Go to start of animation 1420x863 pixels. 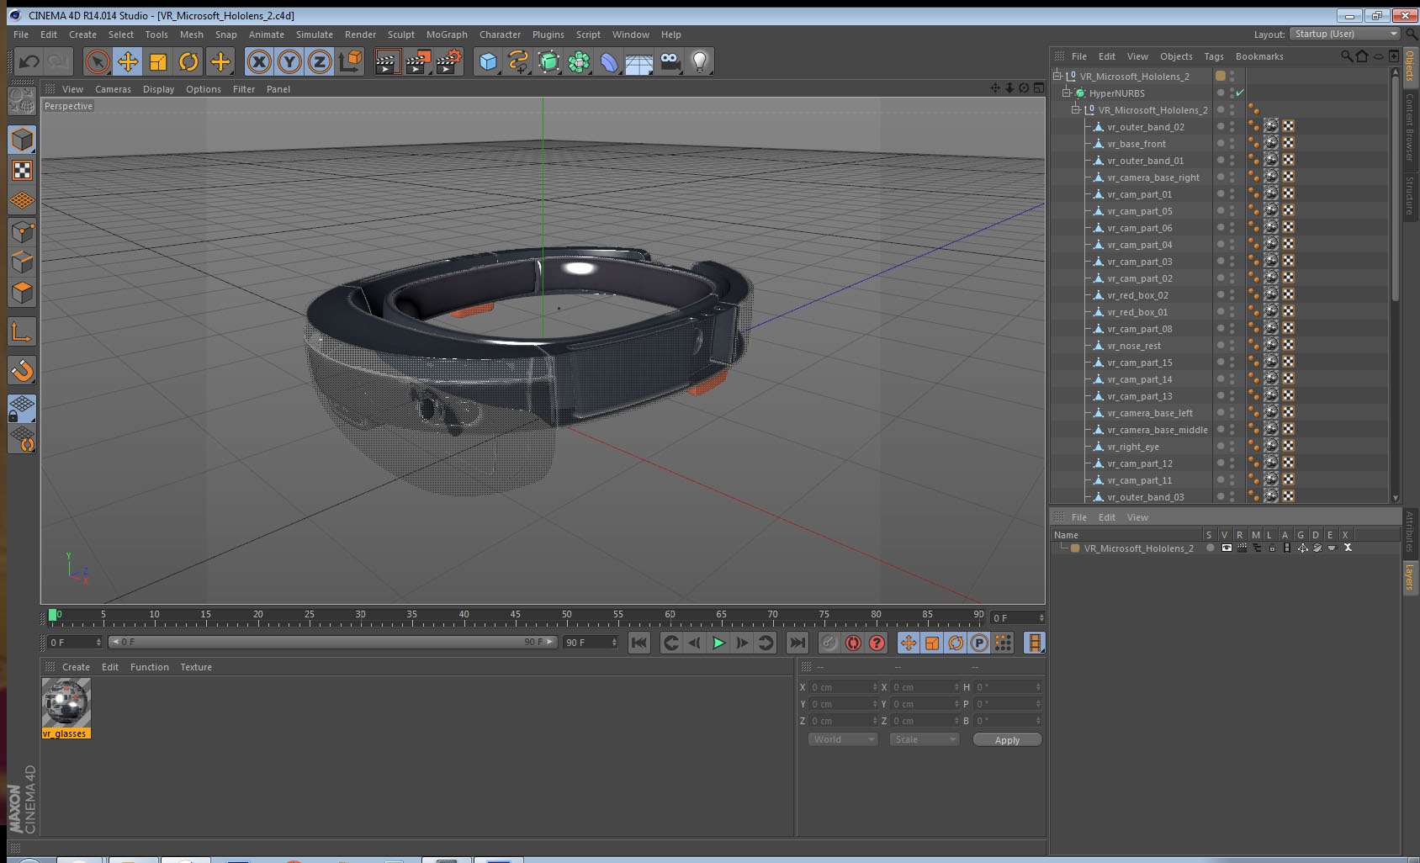pyautogui.click(x=639, y=643)
